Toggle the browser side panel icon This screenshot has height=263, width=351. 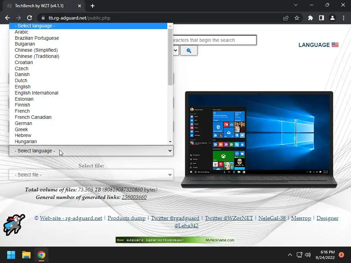click(322, 18)
